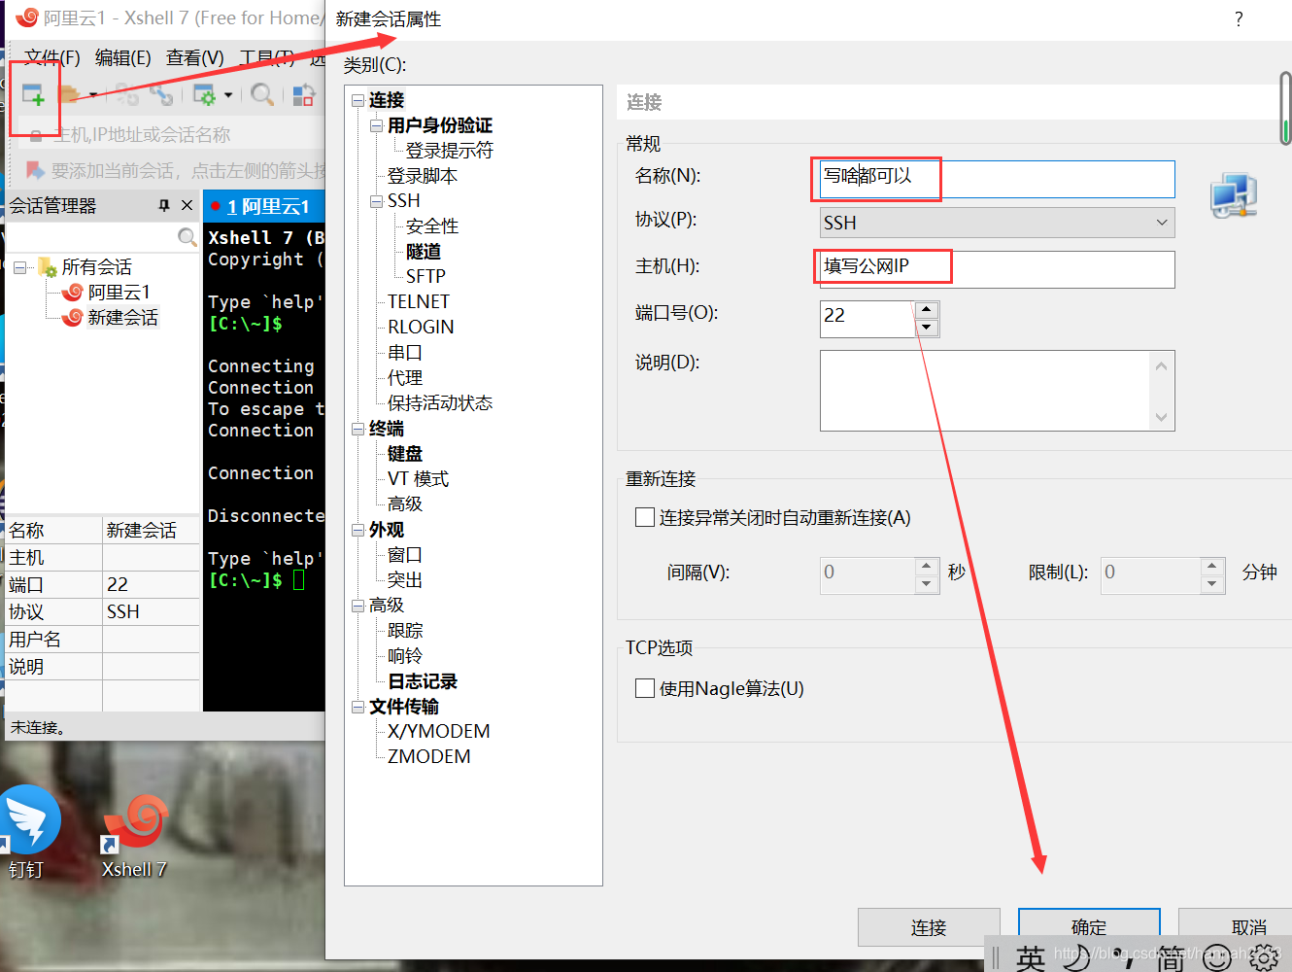Click the add-current-session bookmark arrow icon
The height and width of the screenshot is (972, 1292).
click(35, 170)
